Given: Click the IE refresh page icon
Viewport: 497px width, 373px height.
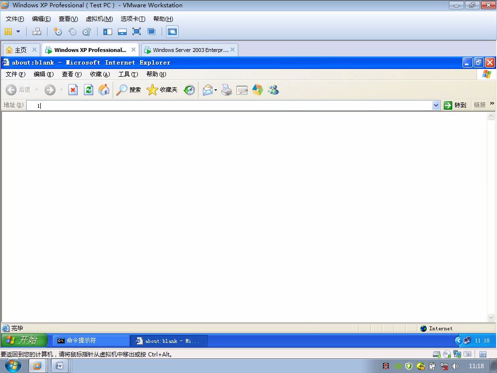Looking at the screenshot, I should coord(88,90).
